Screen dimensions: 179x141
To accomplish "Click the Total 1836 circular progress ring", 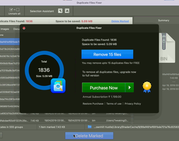I will (x=44, y=70).
